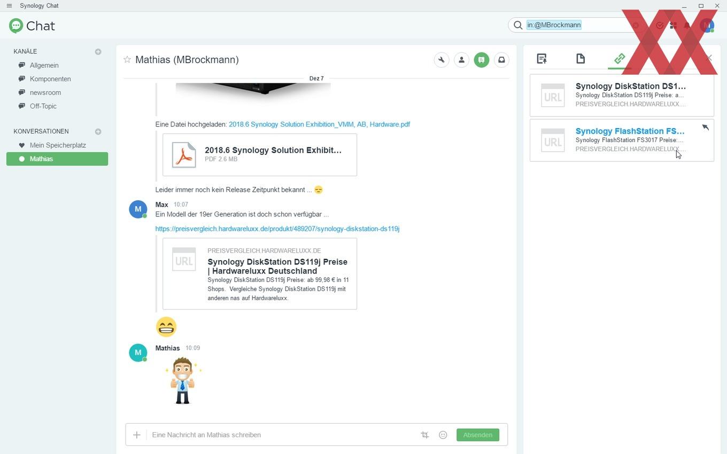Viewport: 727px width, 454px height.
Task: Jump to the message via FlashStation card arrow icon
Action: pos(705,127)
